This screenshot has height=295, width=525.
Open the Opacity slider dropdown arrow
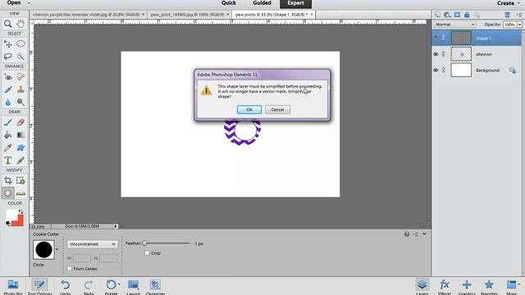pos(519,25)
